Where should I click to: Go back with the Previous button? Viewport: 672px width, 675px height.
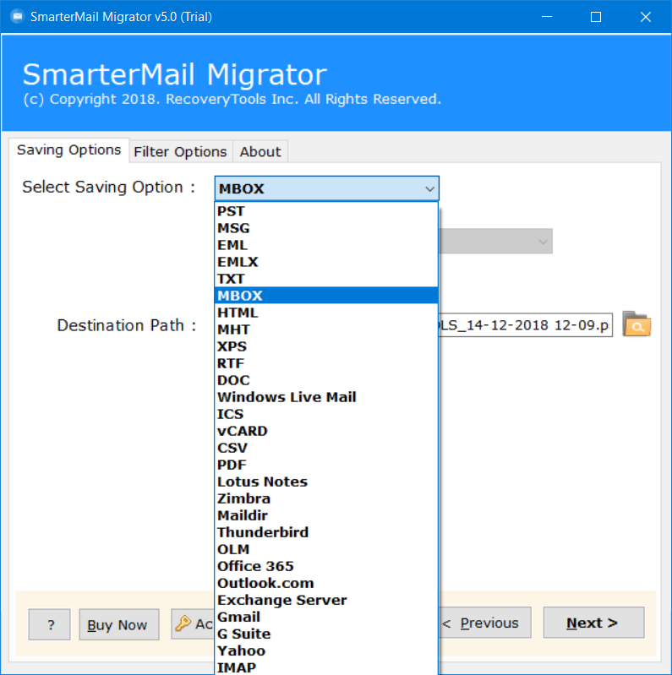point(485,623)
